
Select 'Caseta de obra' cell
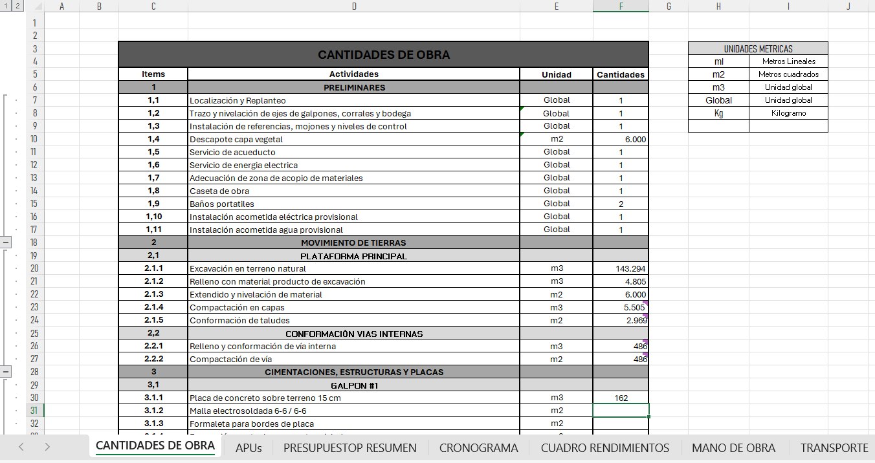pyautogui.click(x=354, y=191)
